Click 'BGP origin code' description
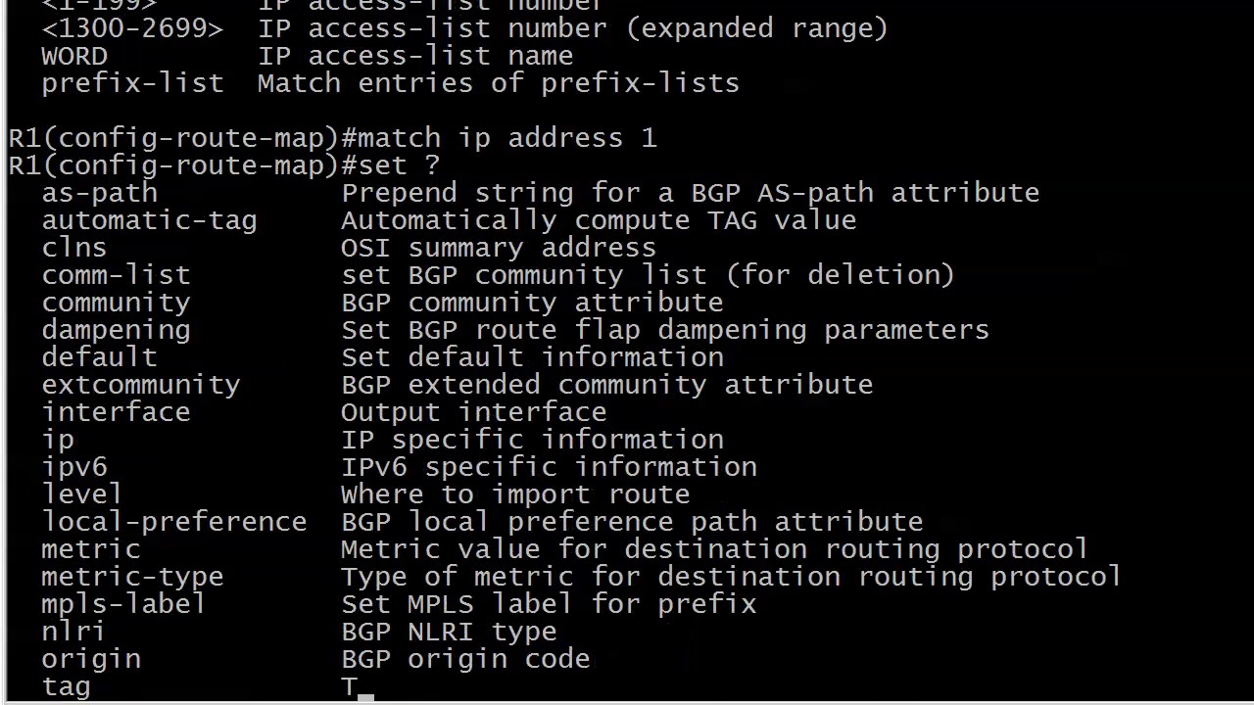This screenshot has width=1254, height=705. click(x=465, y=659)
